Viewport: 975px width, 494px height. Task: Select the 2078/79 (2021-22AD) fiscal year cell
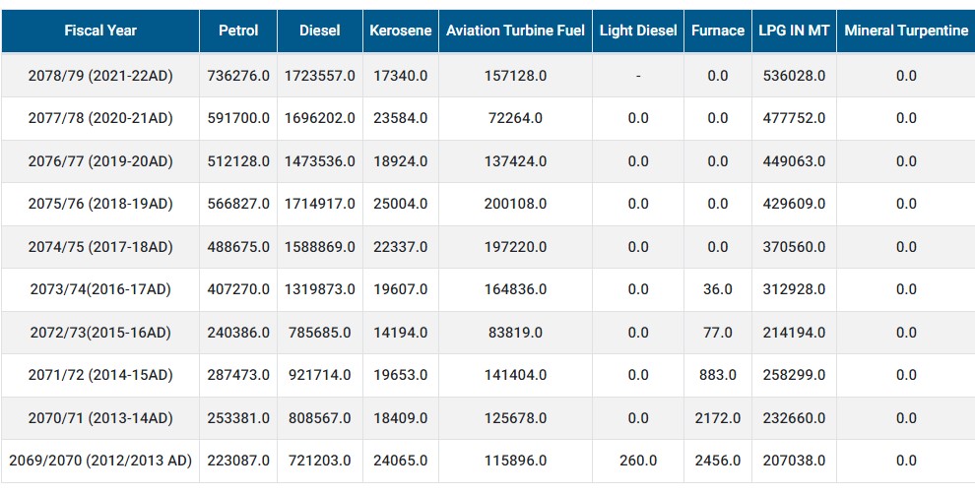tap(100, 76)
